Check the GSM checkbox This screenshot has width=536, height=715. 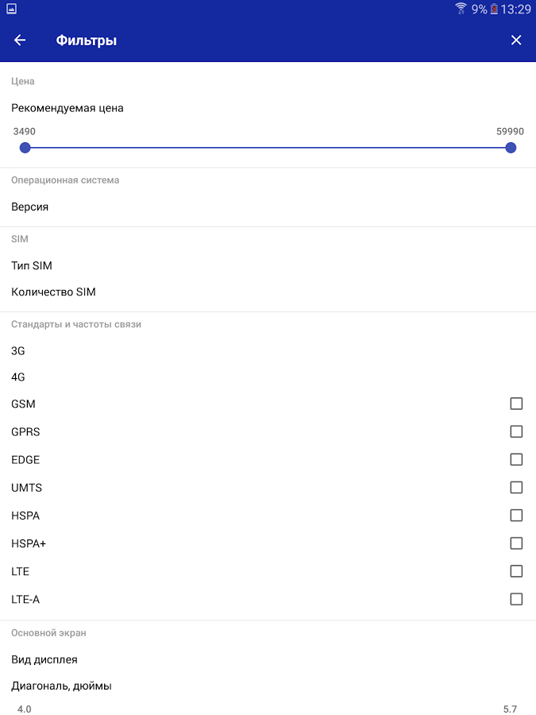pyautogui.click(x=516, y=404)
